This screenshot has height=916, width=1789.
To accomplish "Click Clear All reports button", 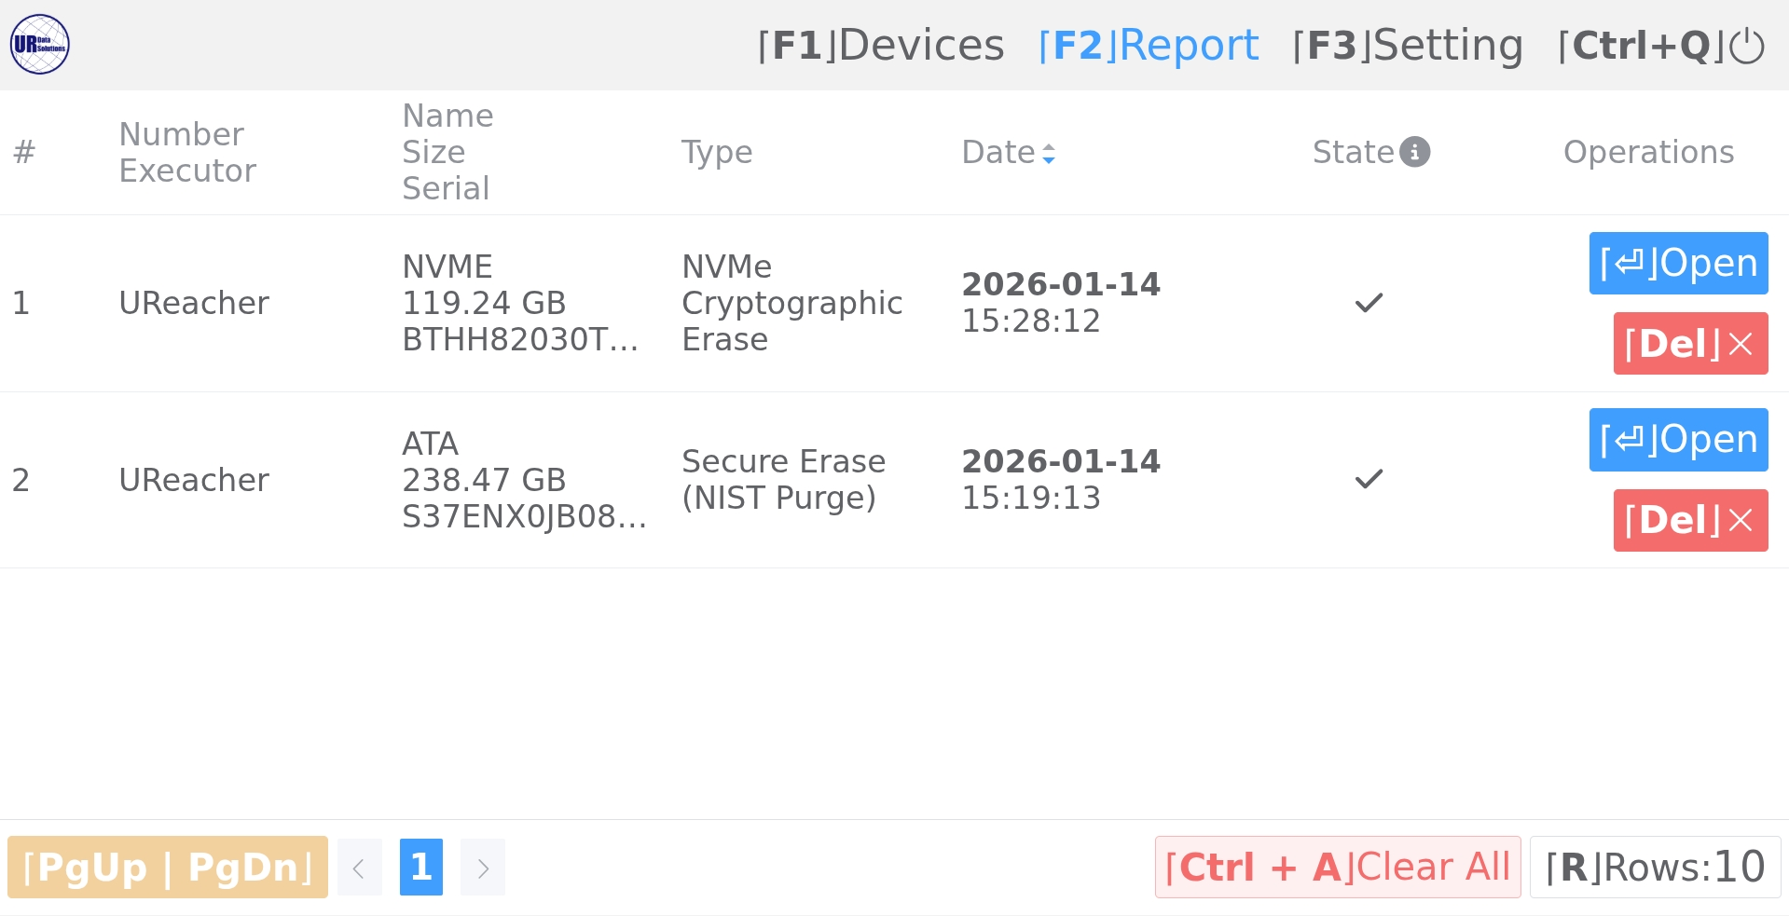I will click(x=1337, y=868).
